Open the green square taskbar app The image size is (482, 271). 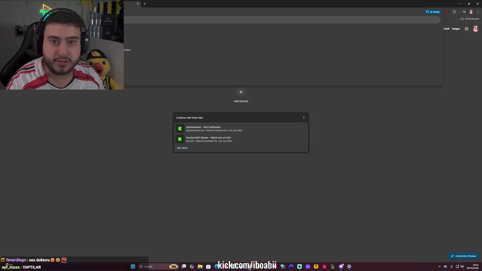point(299,266)
